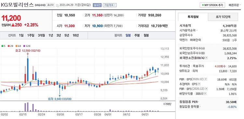Switch to the 투자정보 tab
Screen dimensions: 244x119
[x=193, y=17]
